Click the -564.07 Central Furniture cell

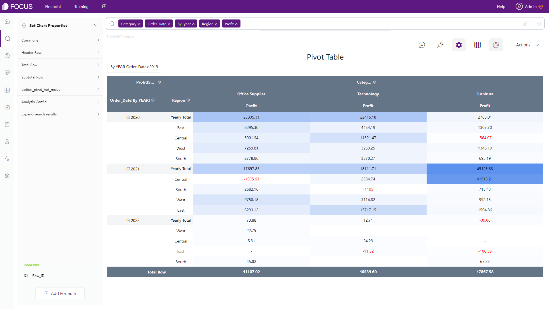pyautogui.click(x=485, y=138)
